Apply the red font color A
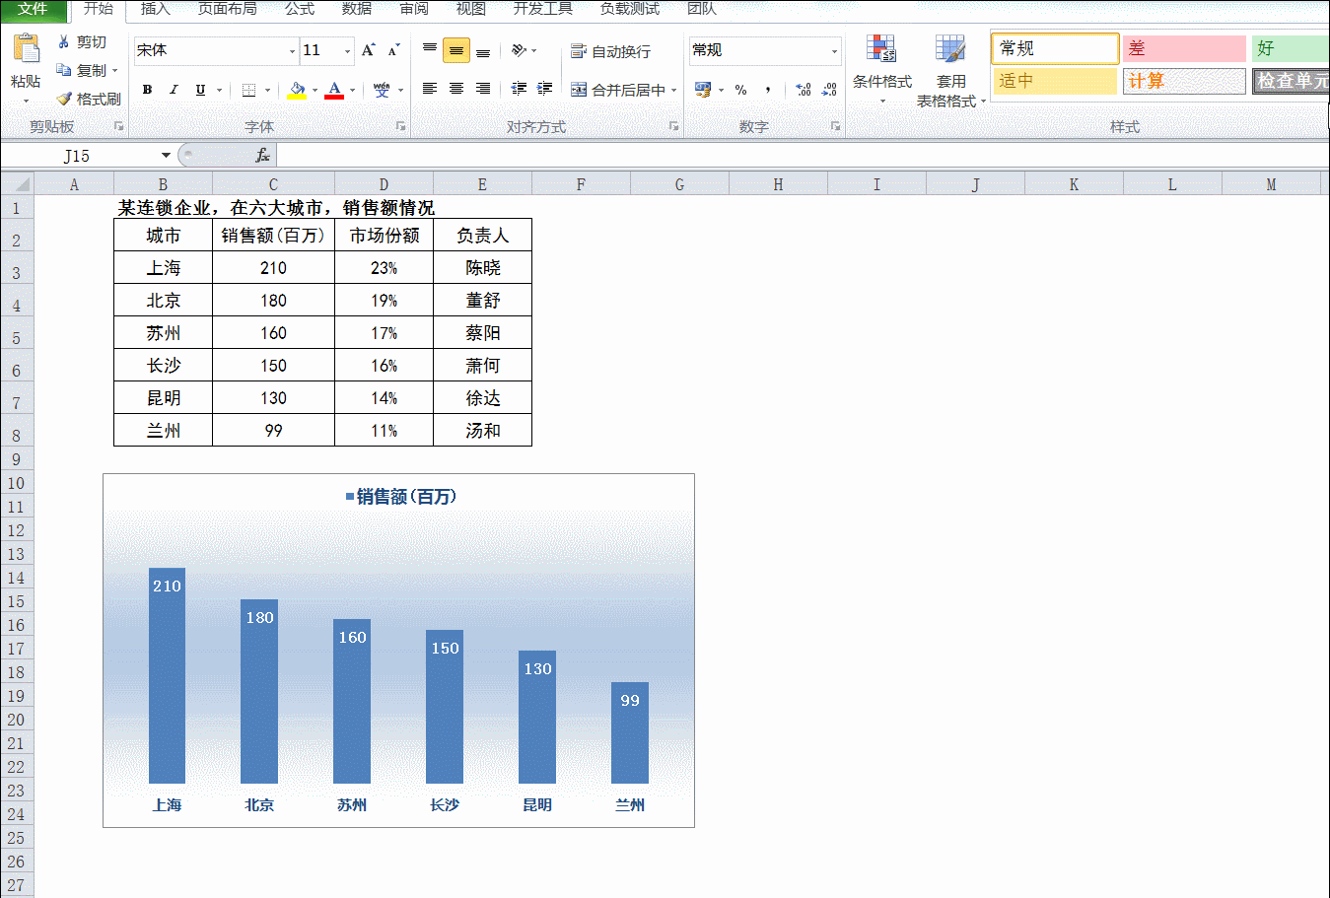The image size is (1330, 898). (334, 90)
